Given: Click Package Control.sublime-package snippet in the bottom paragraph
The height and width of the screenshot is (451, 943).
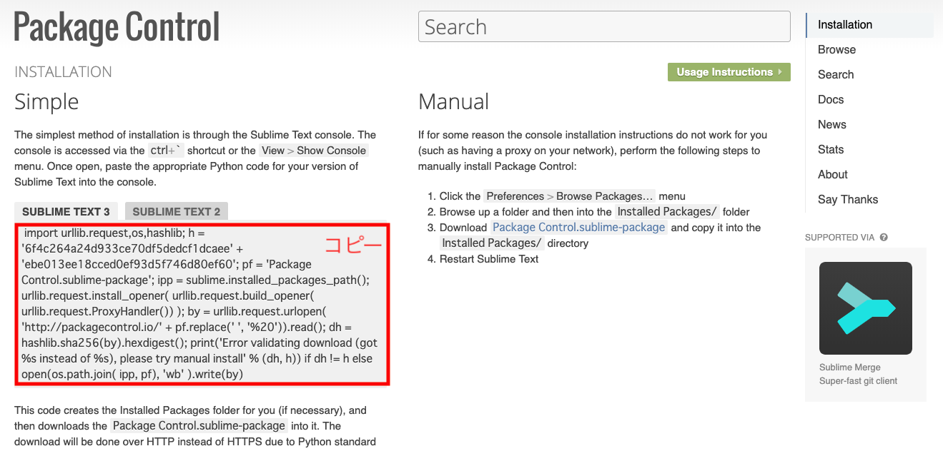Looking at the screenshot, I should [x=199, y=426].
